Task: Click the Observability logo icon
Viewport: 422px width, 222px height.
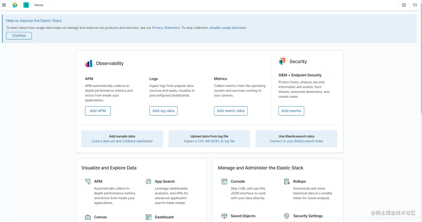Action: [88, 64]
